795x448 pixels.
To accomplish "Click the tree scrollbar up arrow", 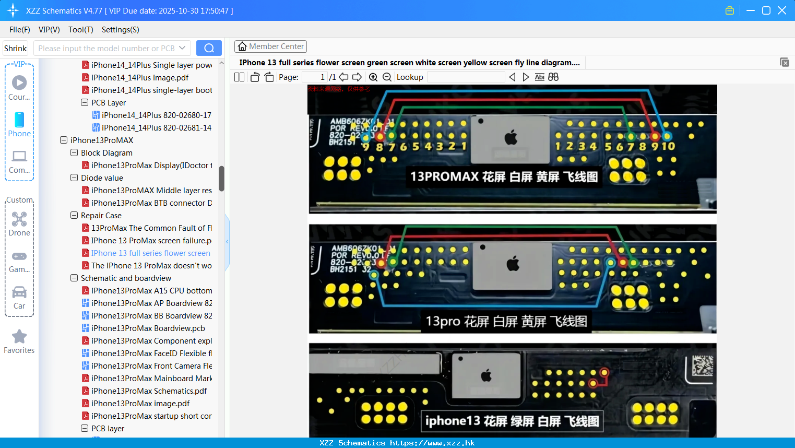I will coord(221,63).
